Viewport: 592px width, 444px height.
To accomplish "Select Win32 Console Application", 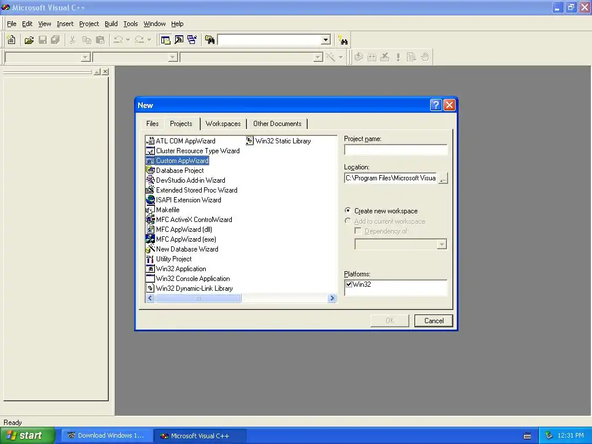I will click(188, 278).
